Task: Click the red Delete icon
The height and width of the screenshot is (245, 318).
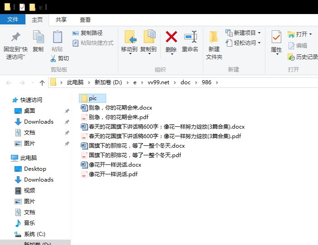Action: coord(171,37)
